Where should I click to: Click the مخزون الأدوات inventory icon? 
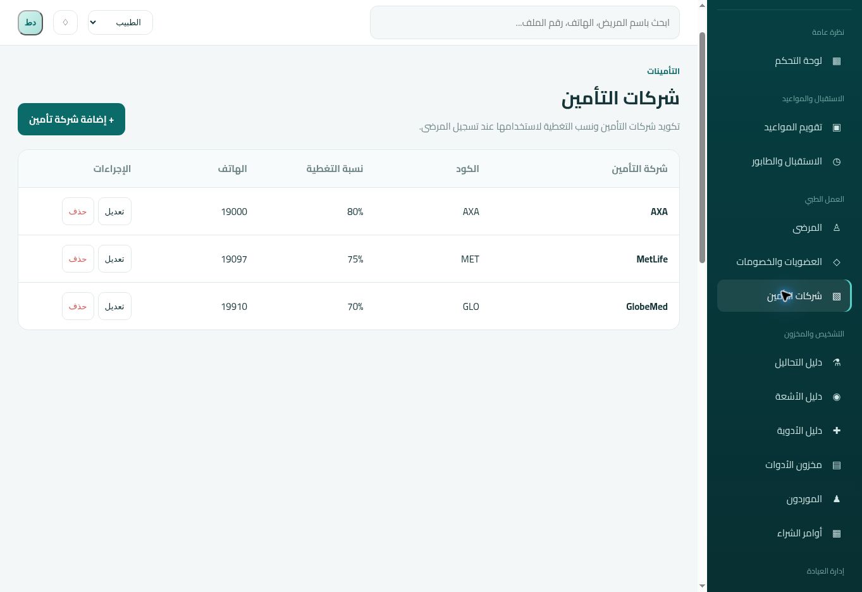(837, 465)
